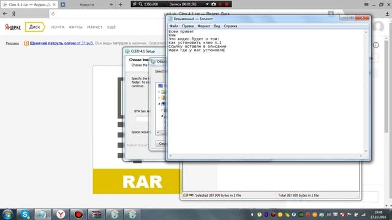
Task: Click the speaker icon on Новости tab
Action: click(x=111, y=4)
